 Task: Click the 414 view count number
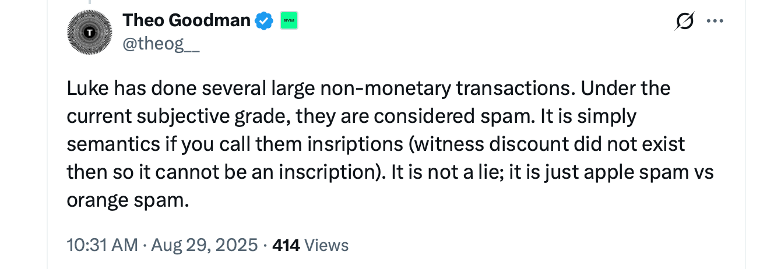[x=286, y=245]
